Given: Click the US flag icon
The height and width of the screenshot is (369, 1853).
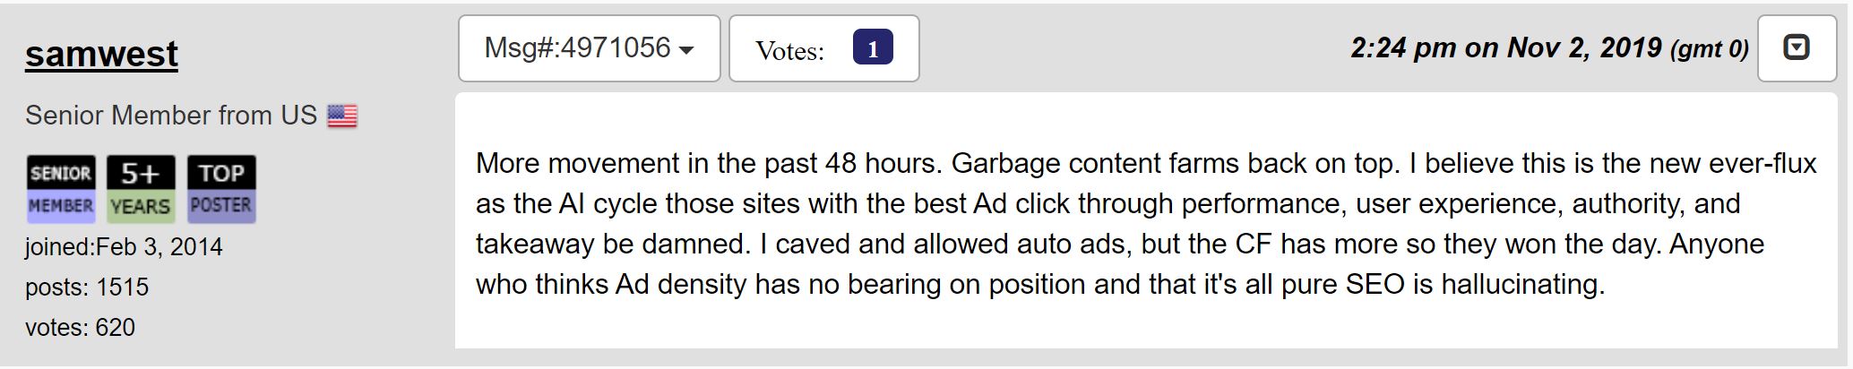Looking at the screenshot, I should tap(342, 116).
